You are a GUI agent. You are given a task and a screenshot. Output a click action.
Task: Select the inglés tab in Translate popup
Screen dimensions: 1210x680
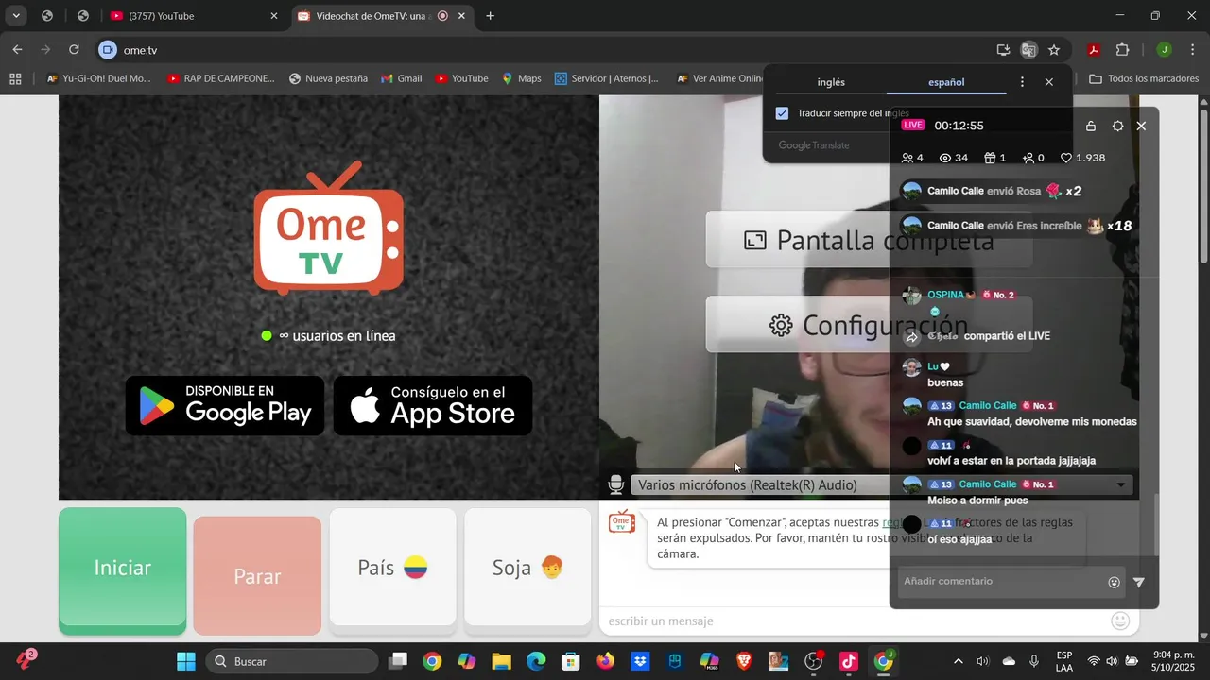pos(831,82)
